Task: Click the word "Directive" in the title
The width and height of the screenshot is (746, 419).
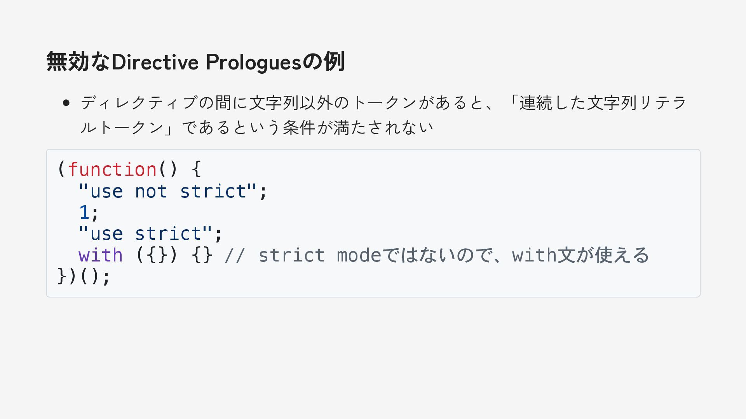Action: coord(155,62)
